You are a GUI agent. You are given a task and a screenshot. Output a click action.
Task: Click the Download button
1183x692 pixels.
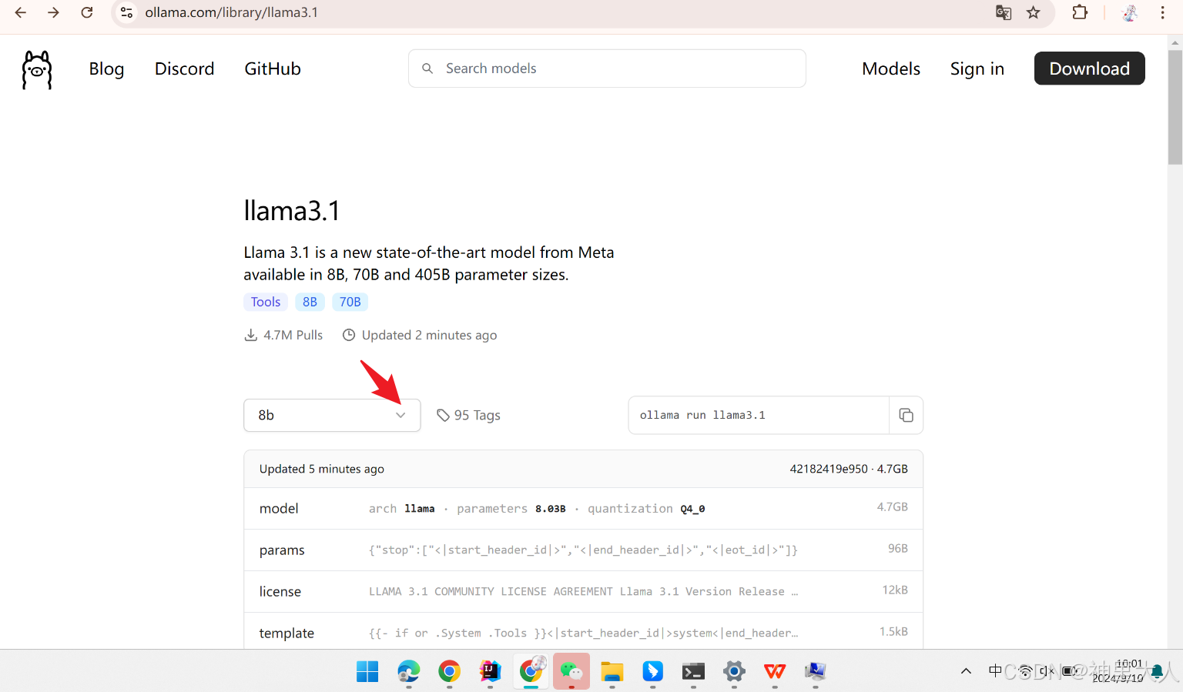1089,69
